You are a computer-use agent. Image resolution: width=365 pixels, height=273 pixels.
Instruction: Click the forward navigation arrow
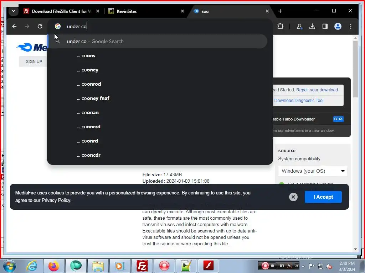coord(27,26)
